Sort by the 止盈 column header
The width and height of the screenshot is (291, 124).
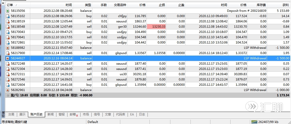tap(175, 5)
